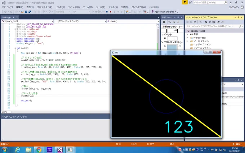Viewport: 245px width, 153px height.
Task: Click the Visual Studio taskbar icon
Action: pos(60,150)
